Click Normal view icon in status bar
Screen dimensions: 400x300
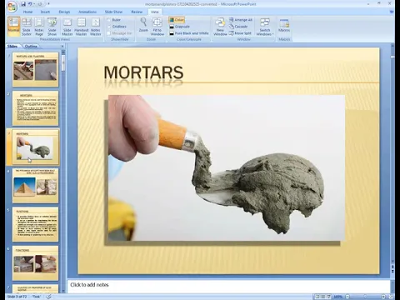click(318, 297)
